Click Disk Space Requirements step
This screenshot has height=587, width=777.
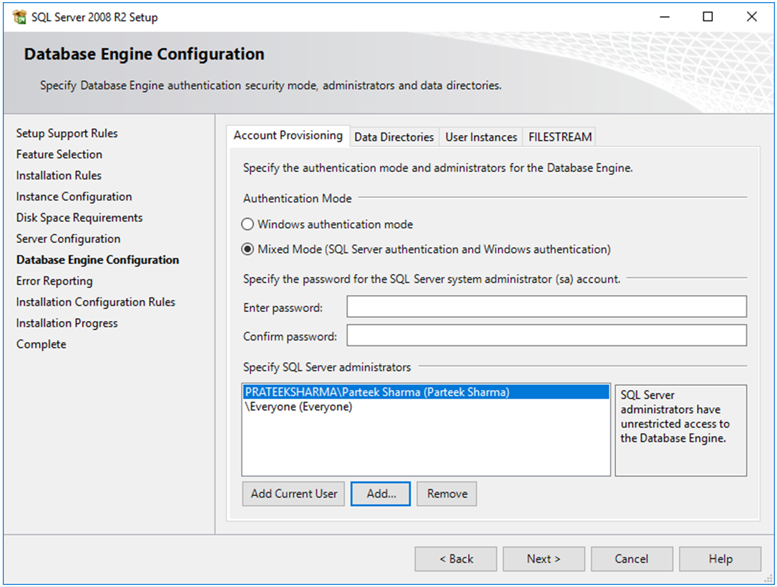tap(79, 218)
